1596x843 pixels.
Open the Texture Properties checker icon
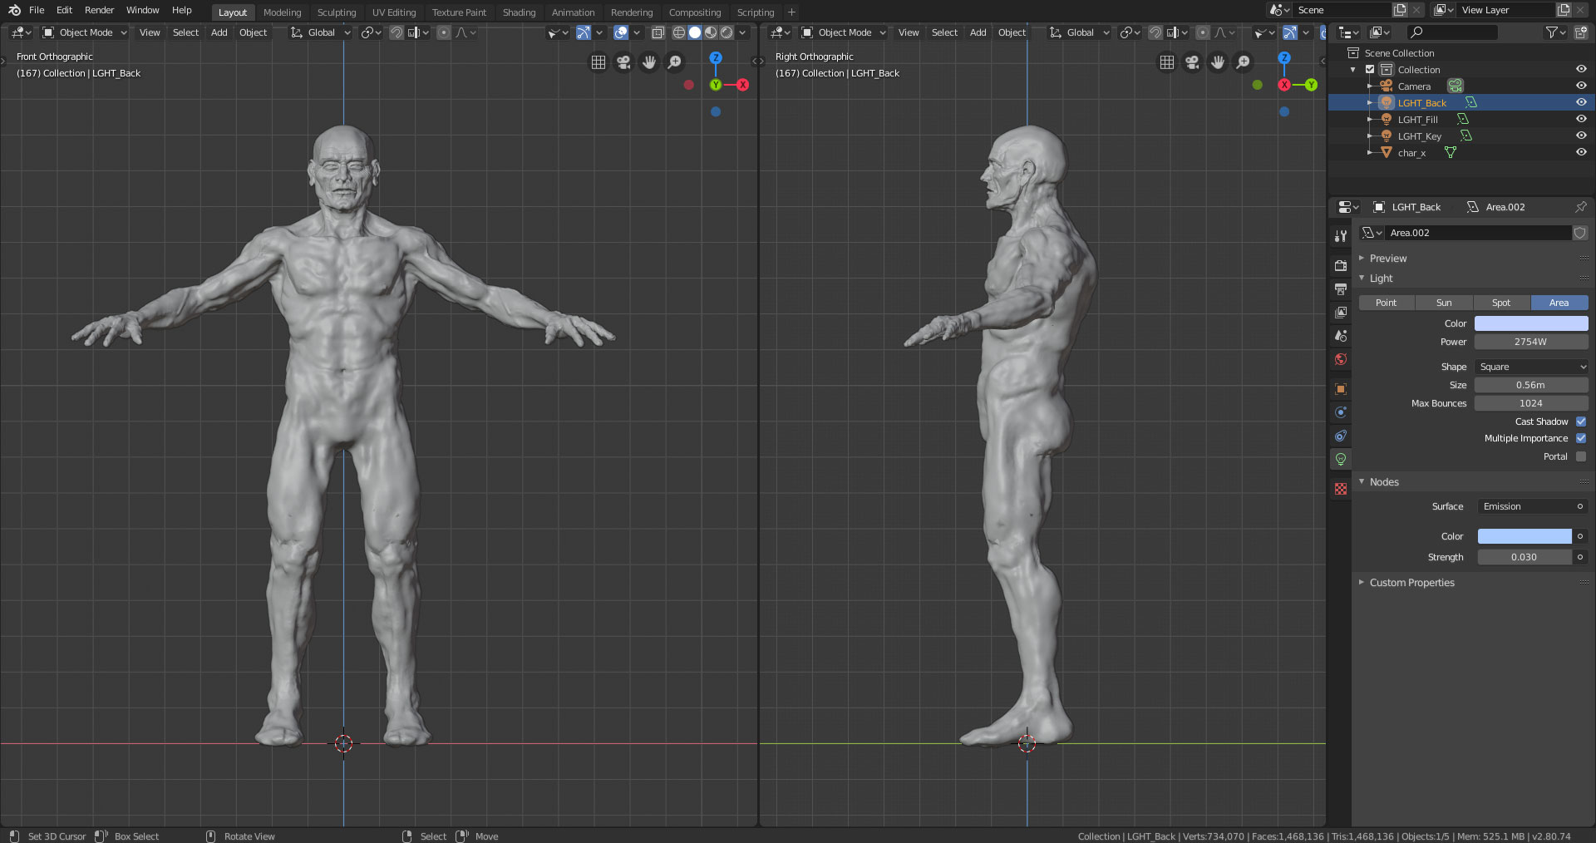[x=1340, y=489]
